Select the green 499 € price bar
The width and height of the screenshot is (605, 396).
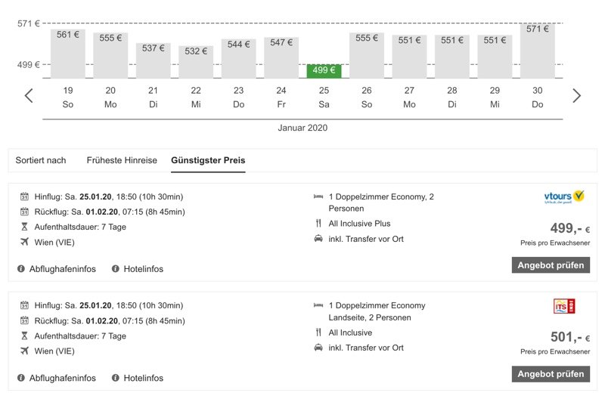[324, 71]
